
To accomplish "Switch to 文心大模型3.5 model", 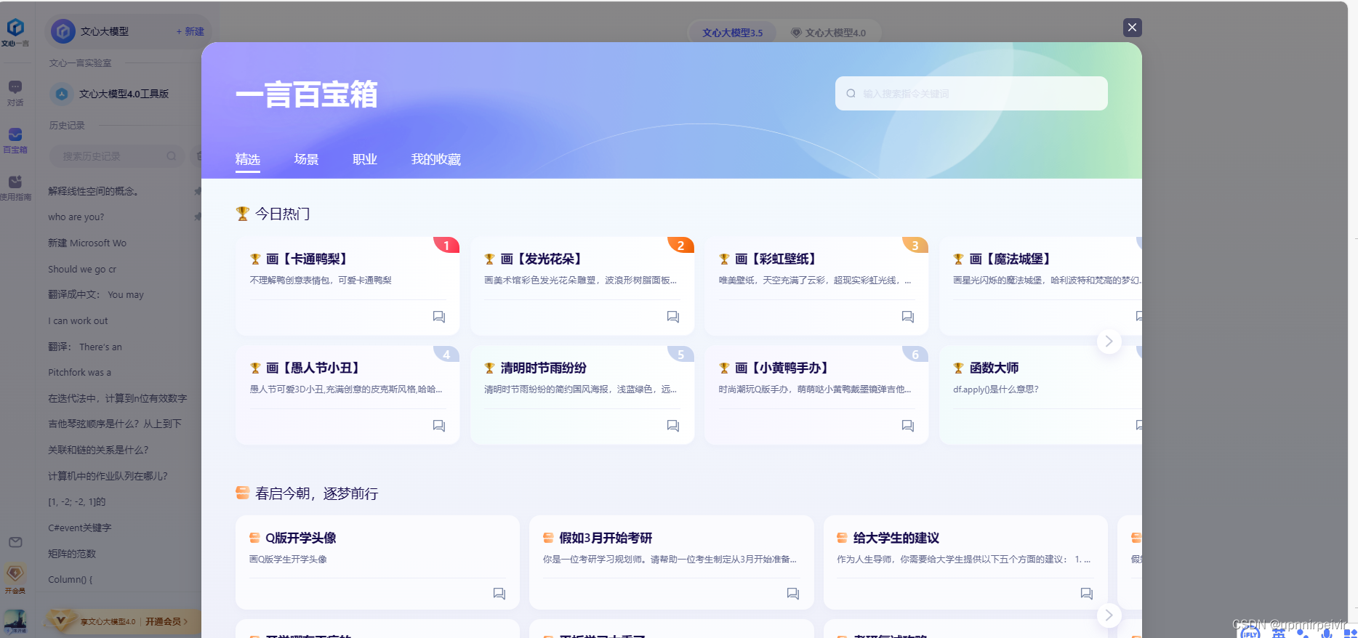I will click(733, 33).
